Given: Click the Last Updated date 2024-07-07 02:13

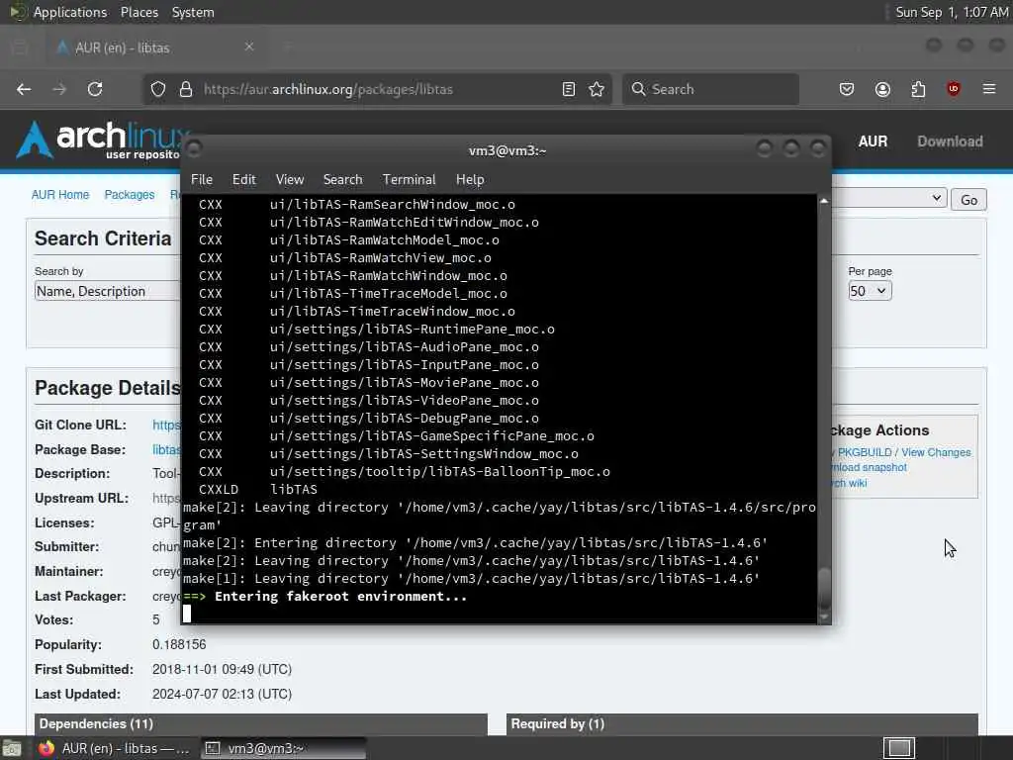Looking at the screenshot, I should [x=222, y=694].
